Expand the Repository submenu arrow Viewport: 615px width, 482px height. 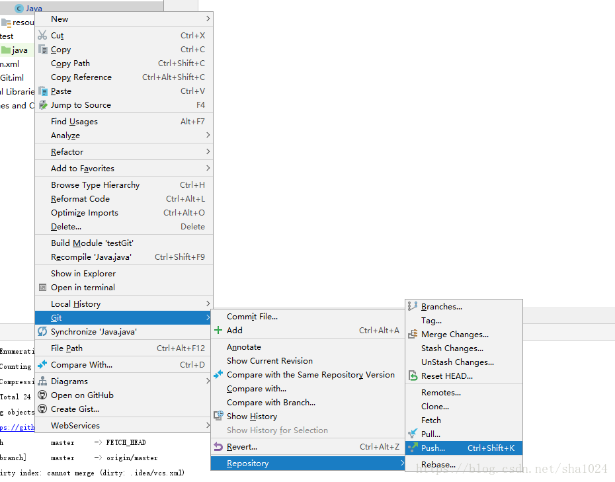pos(403,463)
